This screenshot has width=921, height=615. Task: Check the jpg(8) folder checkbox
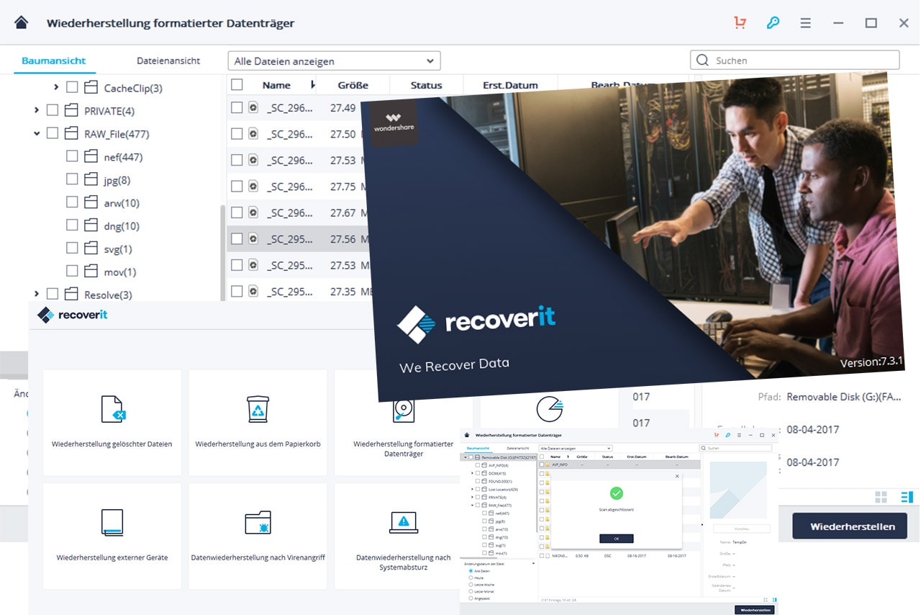click(72, 179)
